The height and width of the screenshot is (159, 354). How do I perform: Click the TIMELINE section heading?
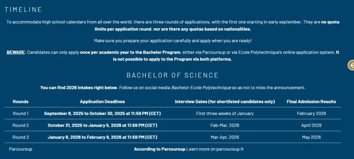[23, 9]
